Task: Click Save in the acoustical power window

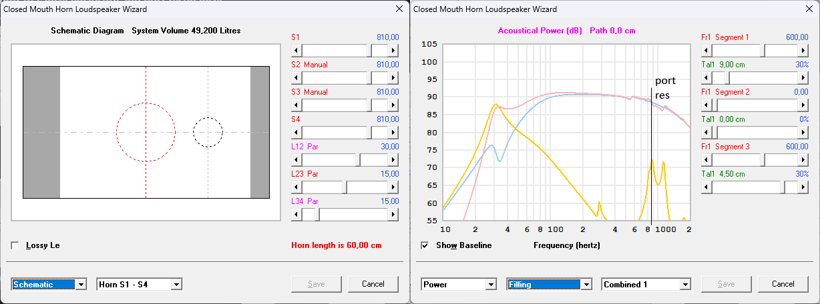Action: tap(726, 284)
